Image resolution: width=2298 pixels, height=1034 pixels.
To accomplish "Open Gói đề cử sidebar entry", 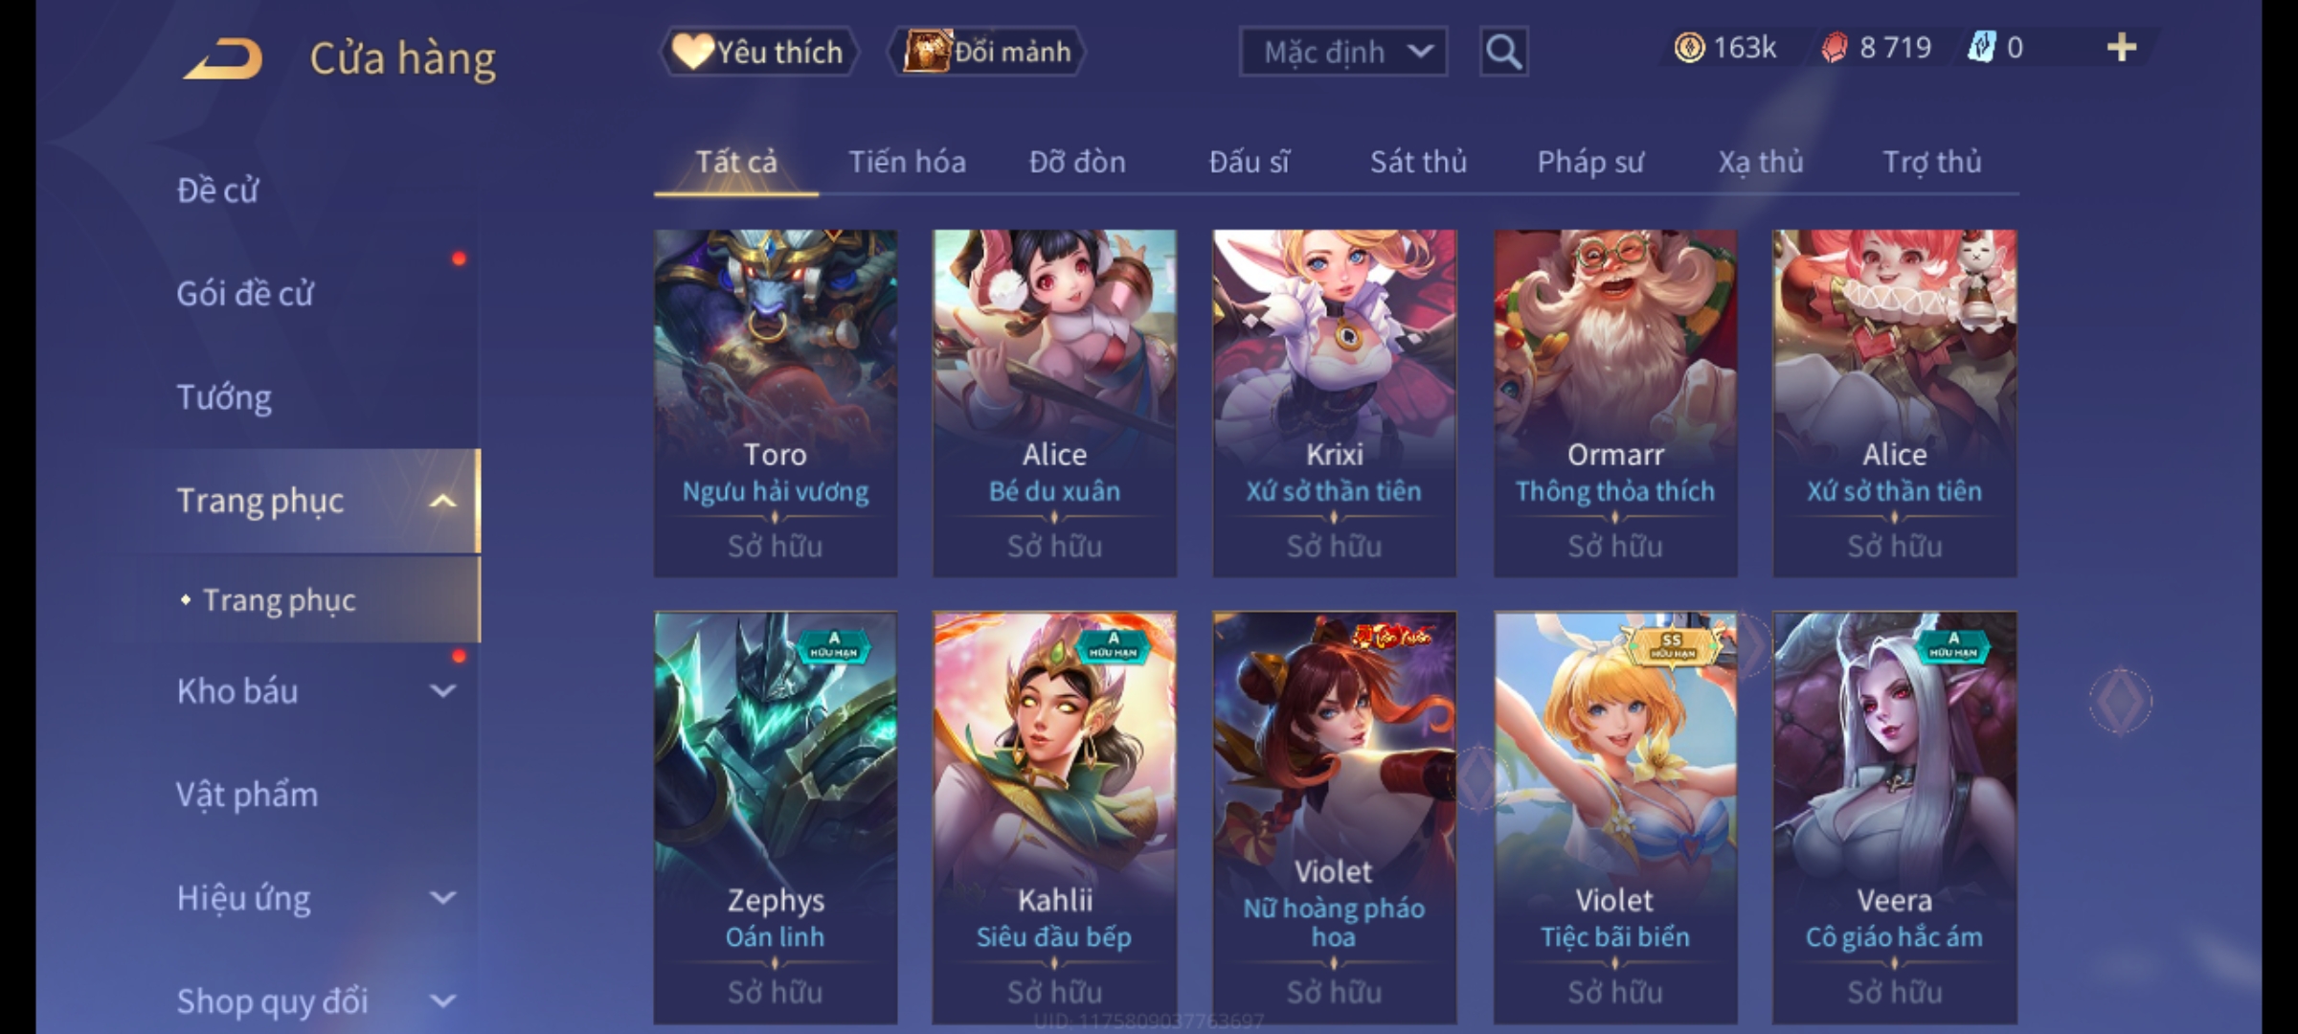I will 245,294.
